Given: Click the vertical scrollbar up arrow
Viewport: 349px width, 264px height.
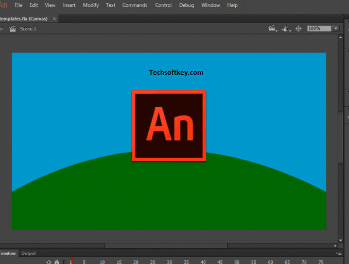Looking at the screenshot, I should tap(341, 38).
